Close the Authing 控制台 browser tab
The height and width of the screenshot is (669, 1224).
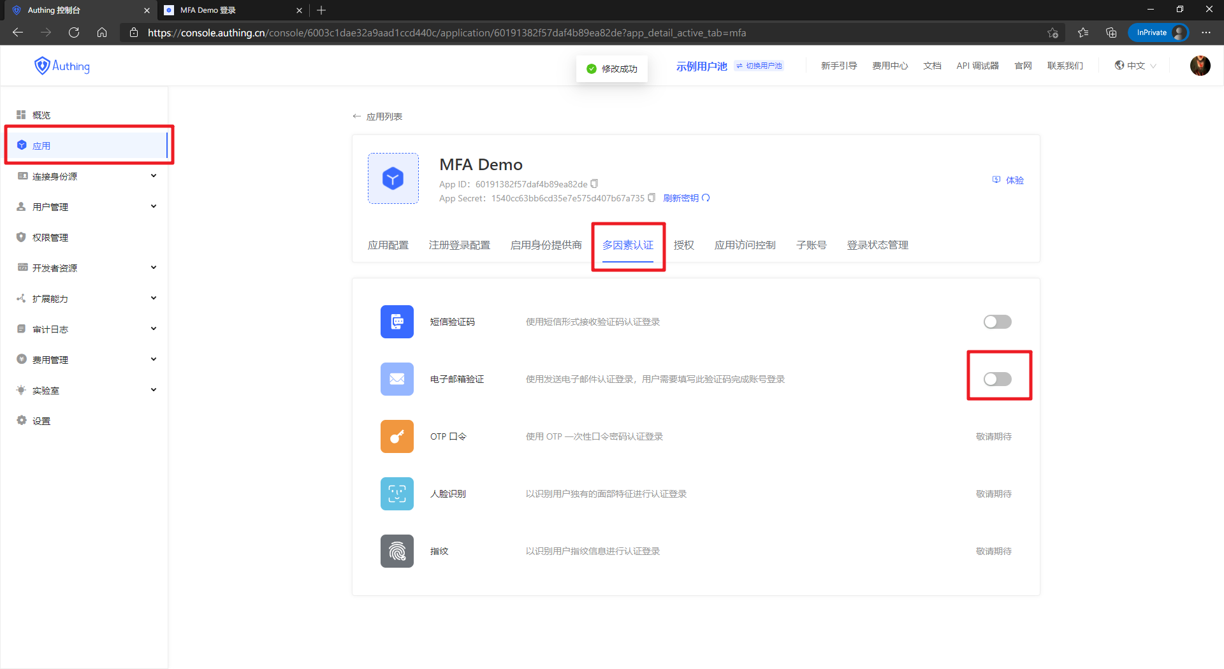(x=147, y=10)
